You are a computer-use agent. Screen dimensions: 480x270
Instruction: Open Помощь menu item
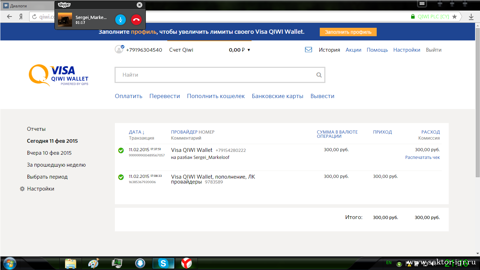[x=377, y=50]
